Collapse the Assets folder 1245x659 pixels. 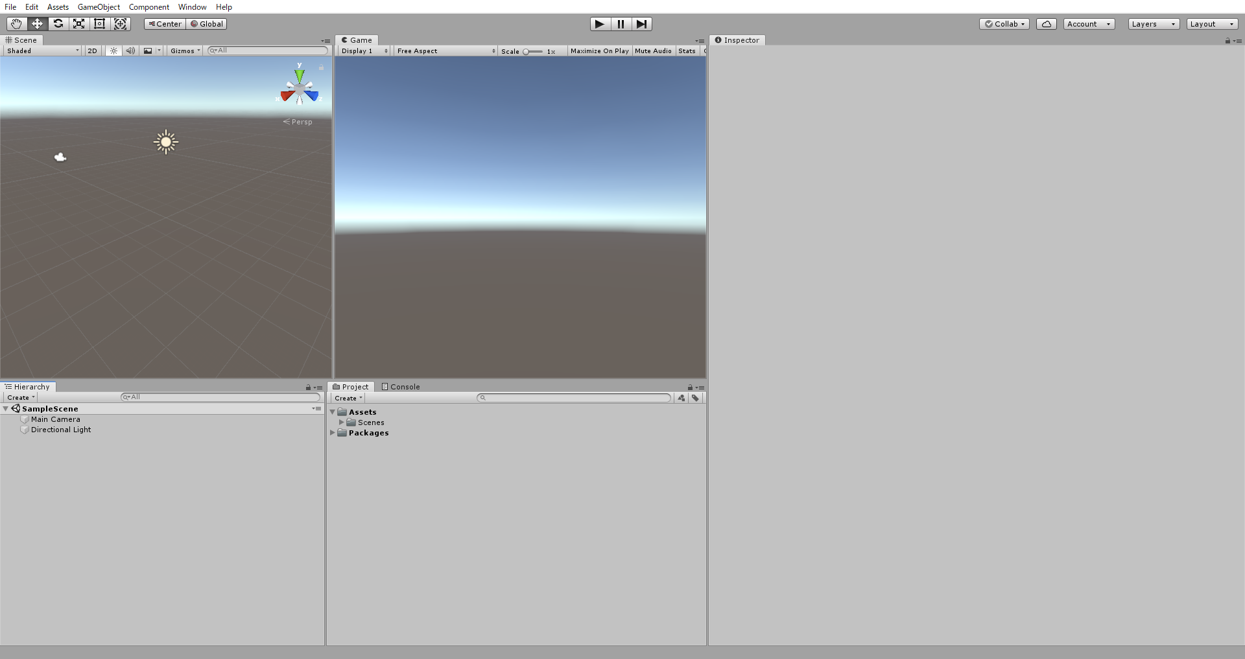tap(333, 412)
